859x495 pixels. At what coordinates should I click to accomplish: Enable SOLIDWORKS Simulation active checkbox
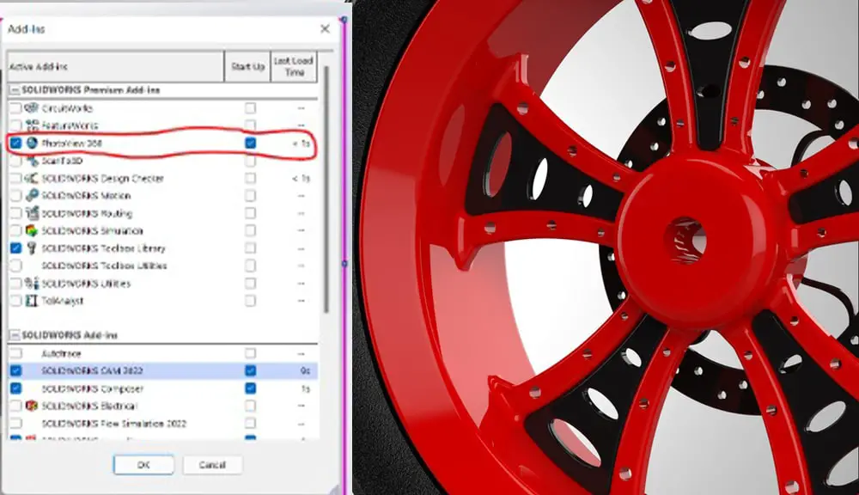click(x=15, y=231)
